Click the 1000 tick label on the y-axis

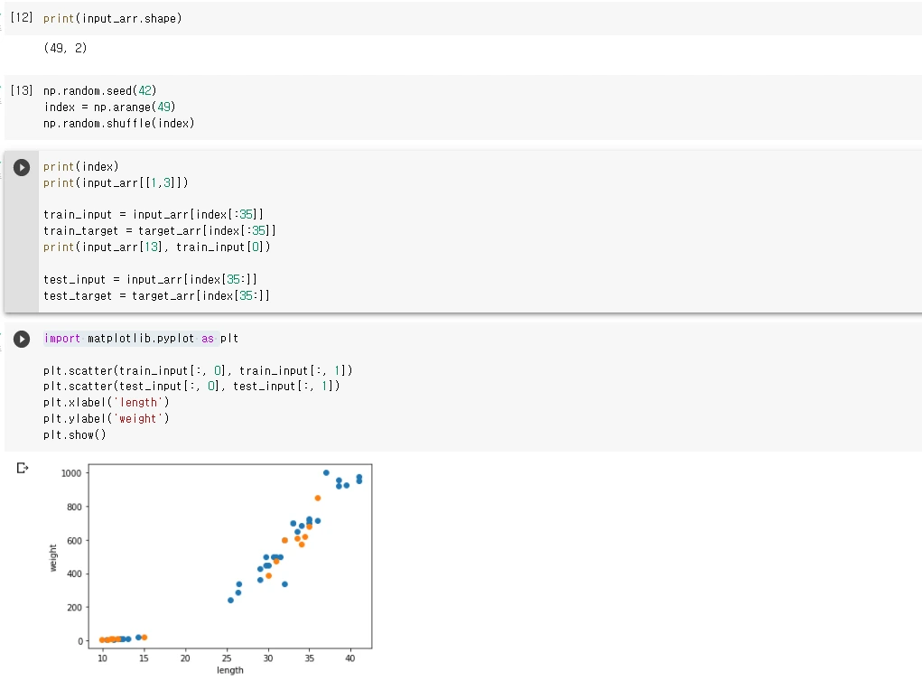(x=71, y=473)
